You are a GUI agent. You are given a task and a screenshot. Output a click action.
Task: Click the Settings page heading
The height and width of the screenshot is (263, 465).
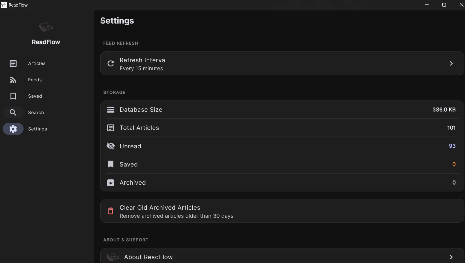(117, 21)
